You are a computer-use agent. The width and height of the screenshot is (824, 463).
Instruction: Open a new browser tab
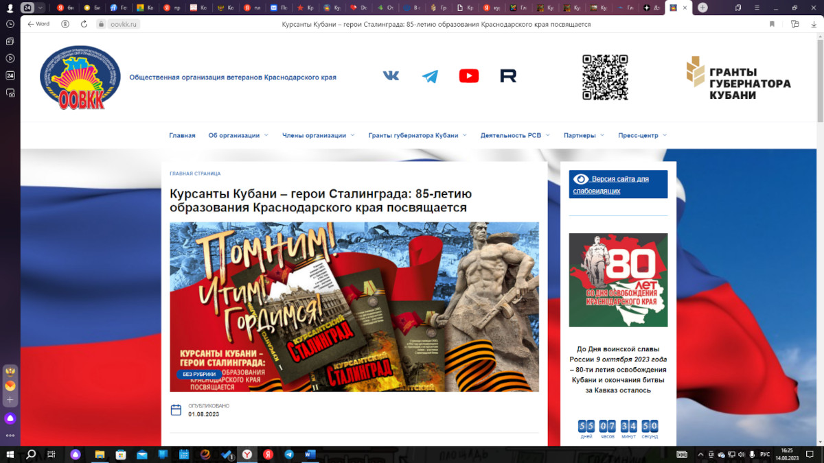tap(702, 8)
